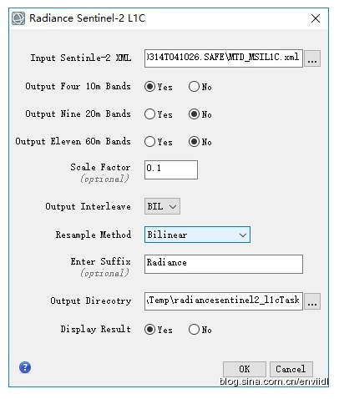Select No for Output Four 10m Bands

click(x=194, y=87)
